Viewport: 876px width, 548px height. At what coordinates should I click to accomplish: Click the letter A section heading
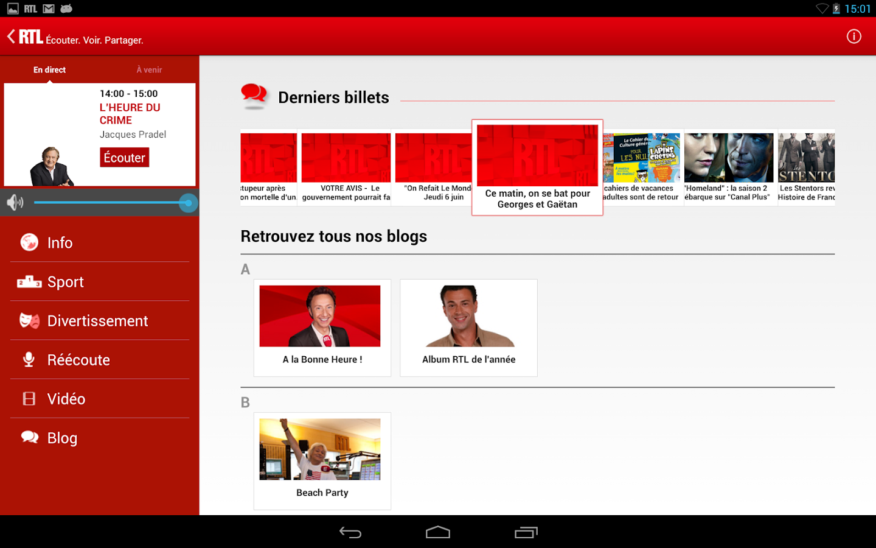pyautogui.click(x=245, y=269)
